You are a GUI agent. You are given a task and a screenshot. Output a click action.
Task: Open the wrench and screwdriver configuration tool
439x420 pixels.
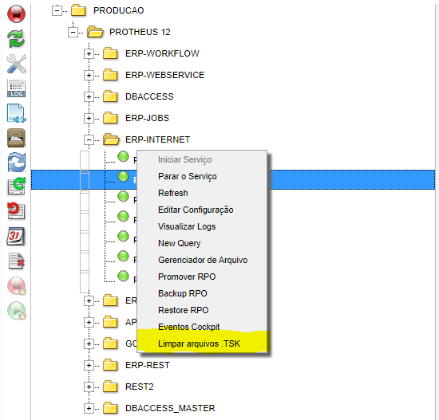point(16,64)
